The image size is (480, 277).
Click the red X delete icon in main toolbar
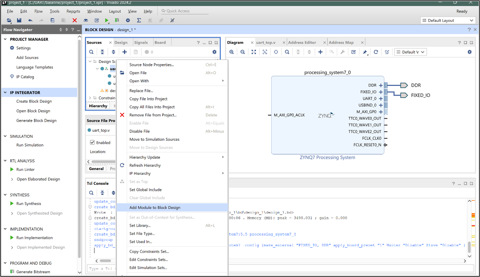pos(75,20)
